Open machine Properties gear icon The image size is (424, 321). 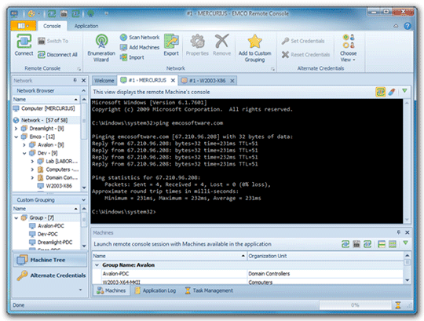[x=197, y=45]
